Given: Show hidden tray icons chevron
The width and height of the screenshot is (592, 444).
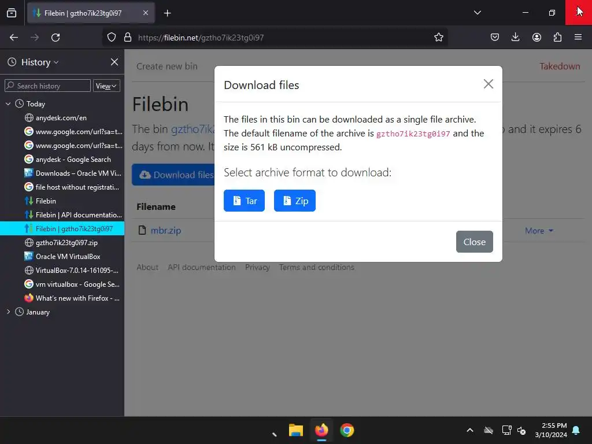Looking at the screenshot, I should point(469,430).
